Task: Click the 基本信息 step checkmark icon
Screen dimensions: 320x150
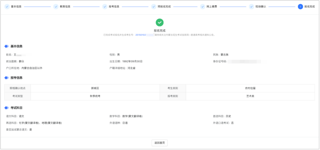Action: point(7,6)
